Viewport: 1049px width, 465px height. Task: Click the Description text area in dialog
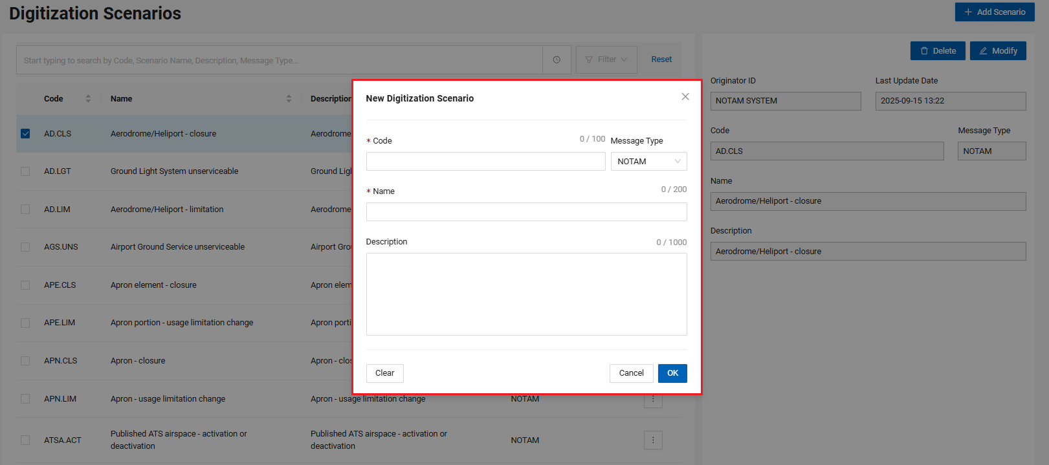tap(526, 294)
